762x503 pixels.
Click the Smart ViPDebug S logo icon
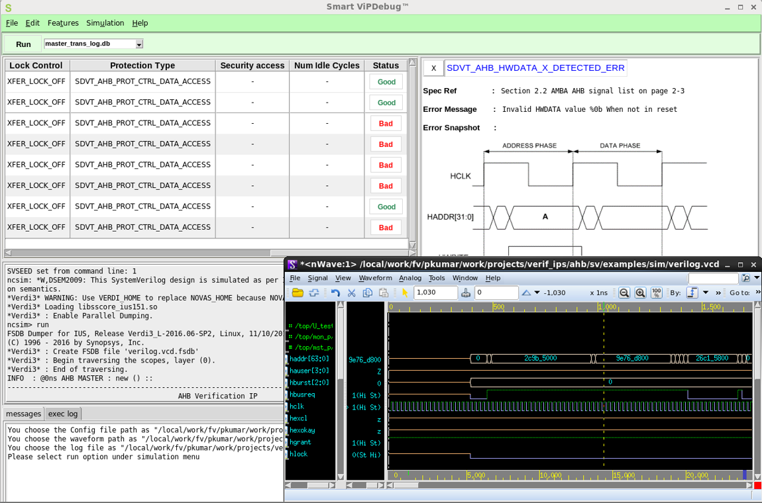[x=8, y=7]
